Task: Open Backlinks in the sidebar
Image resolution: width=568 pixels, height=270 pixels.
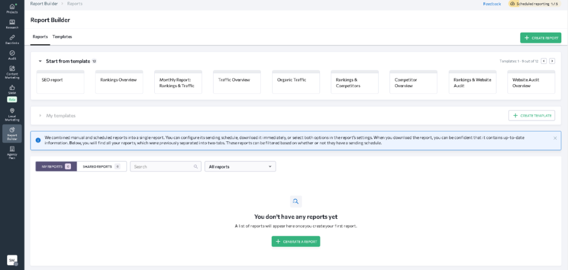Action: coord(12,39)
